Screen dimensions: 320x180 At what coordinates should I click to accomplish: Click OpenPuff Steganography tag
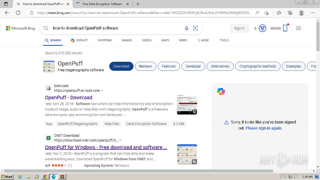(77, 124)
